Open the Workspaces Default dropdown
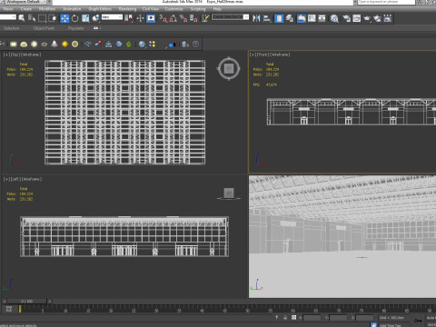This screenshot has width=436, height=327. click(x=26, y=2)
